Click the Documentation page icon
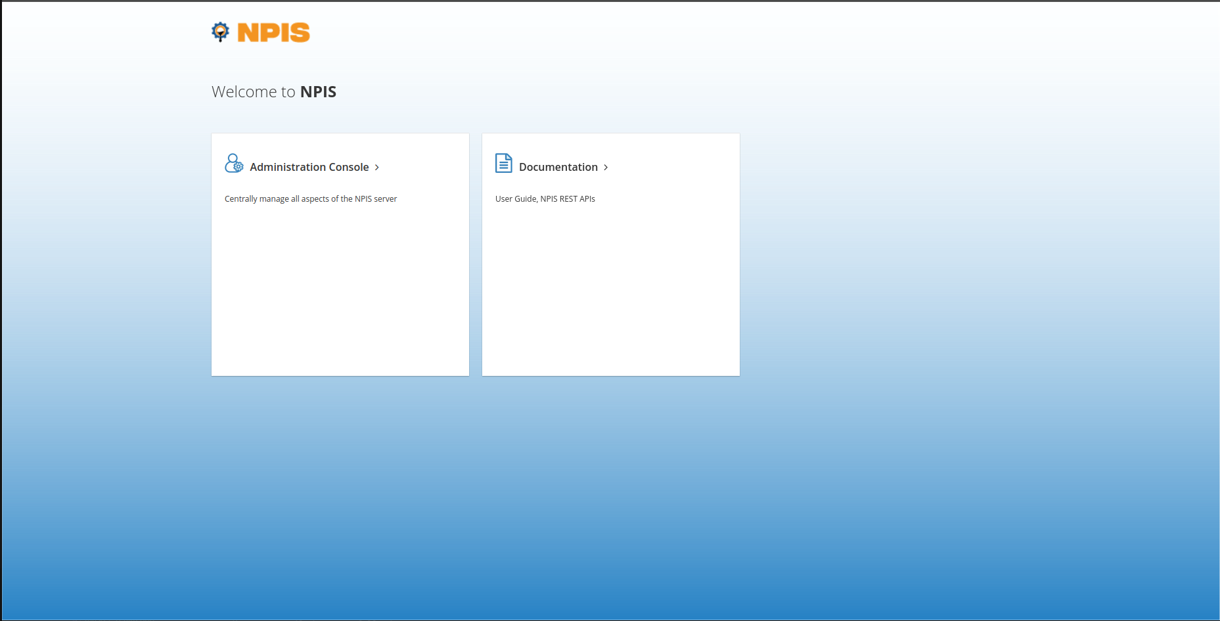The image size is (1220, 621). [x=503, y=163]
